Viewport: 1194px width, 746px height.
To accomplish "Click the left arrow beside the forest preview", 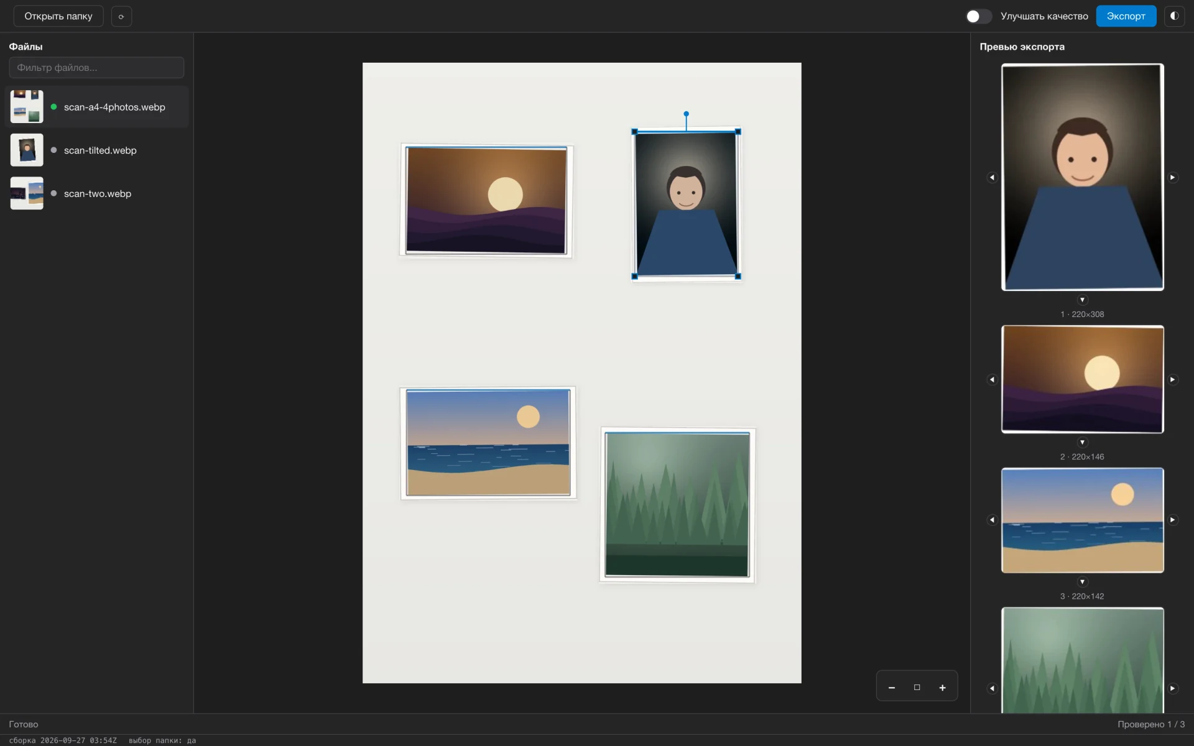I will tap(992, 689).
